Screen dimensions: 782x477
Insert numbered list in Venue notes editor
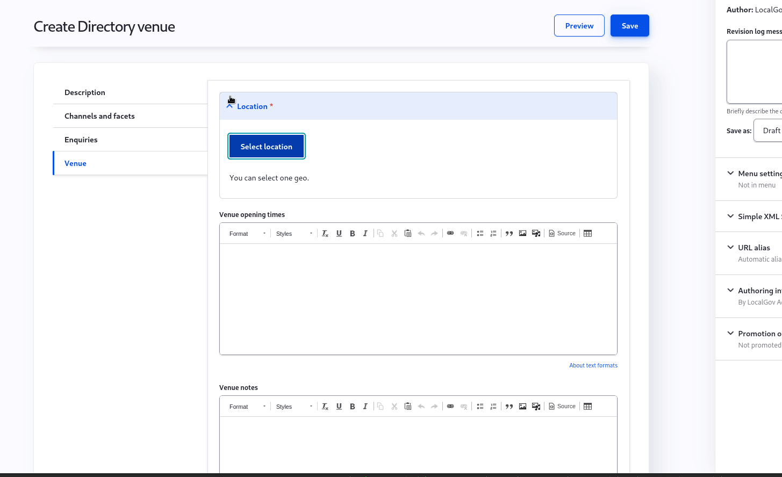point(493,407)
